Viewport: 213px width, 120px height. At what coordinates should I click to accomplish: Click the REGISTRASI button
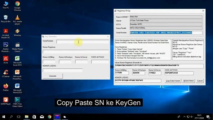tap(188, 81)
